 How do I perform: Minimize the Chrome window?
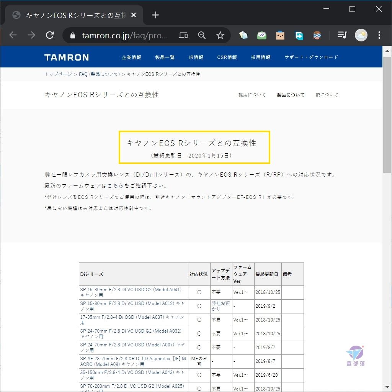326,9
